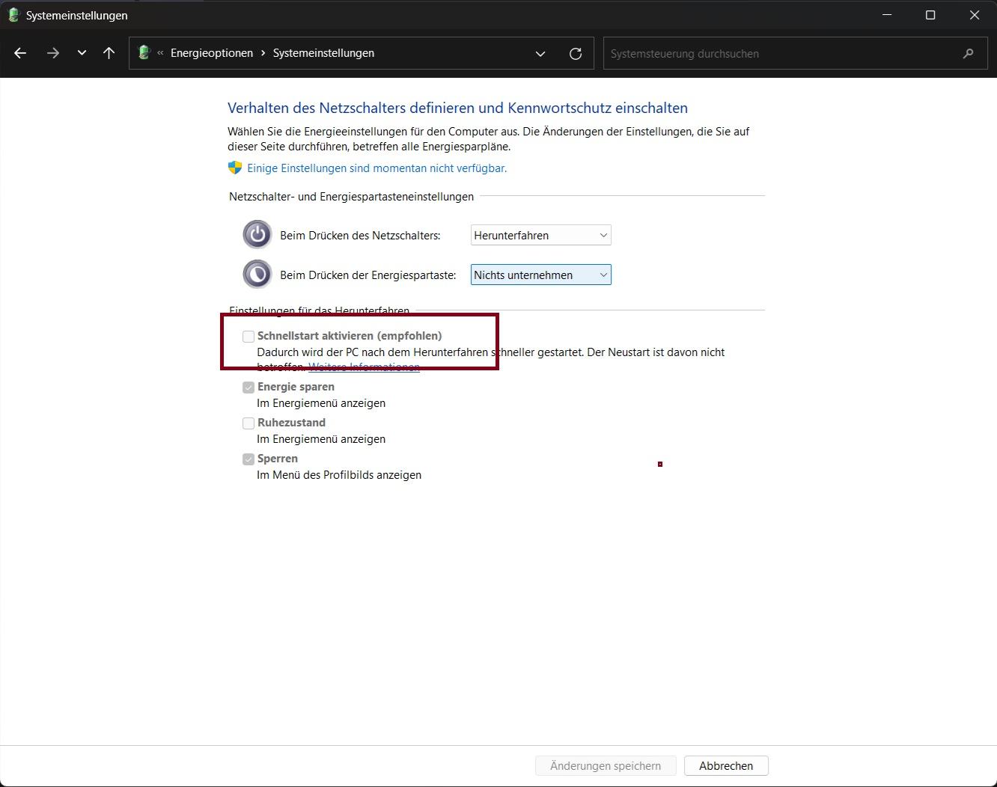Open the 'Weitere Informationen' link
The height and width of the screenshot is (787, 997).
click(x=364, y=367)
